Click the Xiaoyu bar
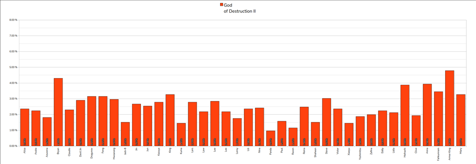The height and width of the screenshot is (164, 476). (349, 135)
